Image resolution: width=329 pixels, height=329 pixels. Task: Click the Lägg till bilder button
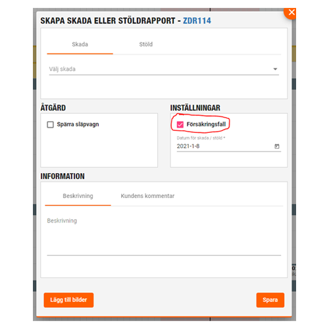point(68,300)
